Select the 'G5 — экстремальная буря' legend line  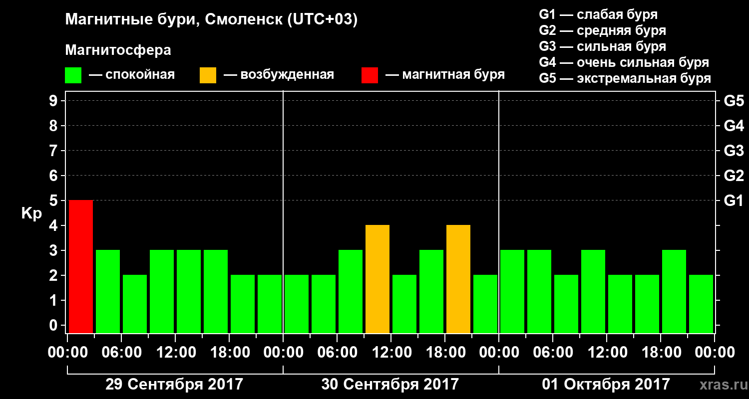(625, 79)
